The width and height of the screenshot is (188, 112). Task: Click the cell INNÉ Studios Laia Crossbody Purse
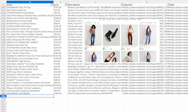click(x=30, y=58)
